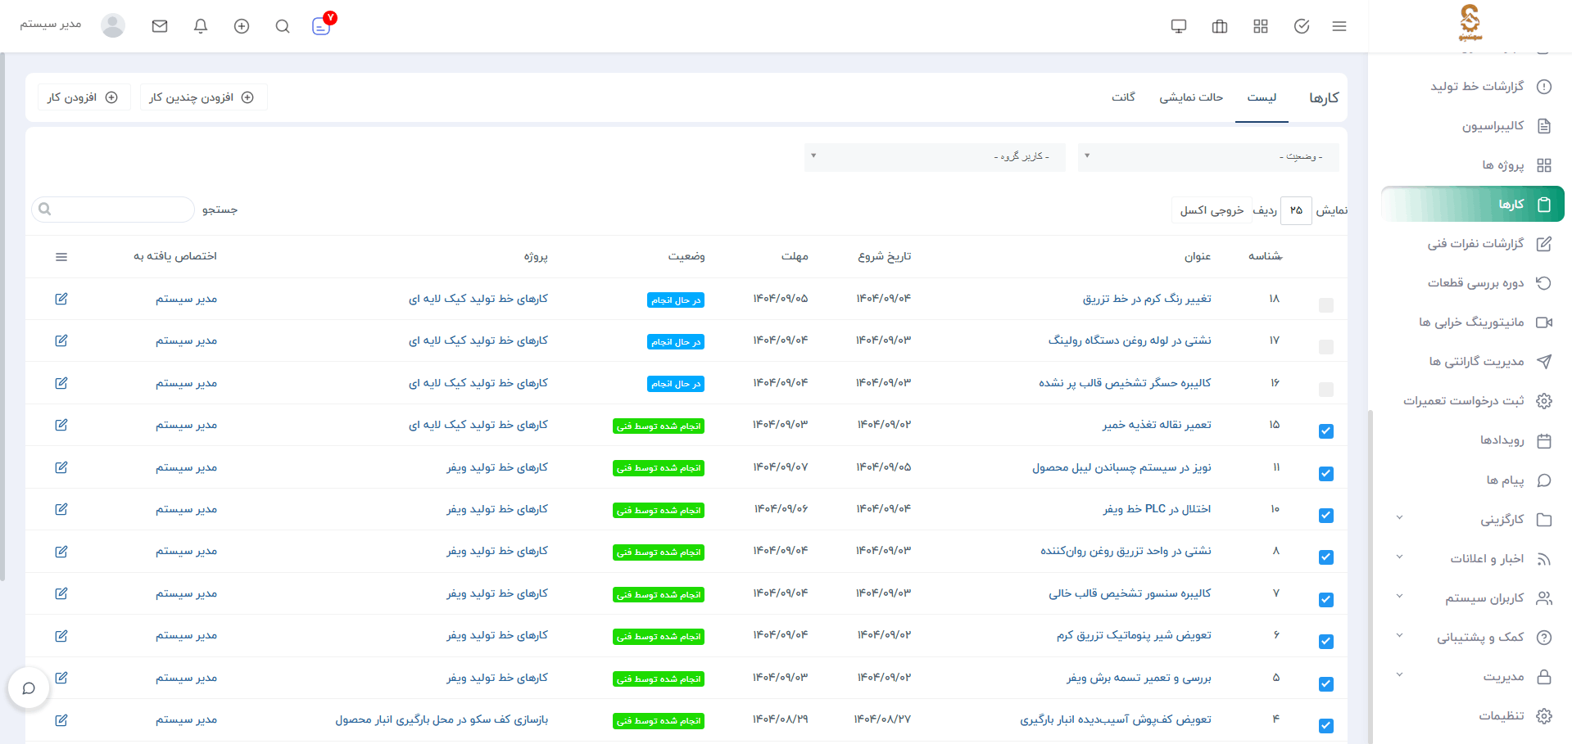This screenshot has height=744, width=1572.
Task: Edit task نویز در سیستم چسباندن لیبل محصول
Action: [61, 467]
